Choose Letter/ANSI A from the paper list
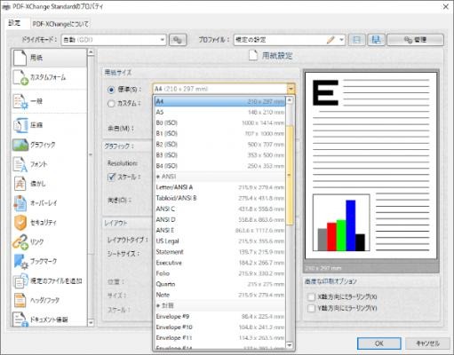The width and height of the screenshot is (454, 355). (x=220, y=187)
